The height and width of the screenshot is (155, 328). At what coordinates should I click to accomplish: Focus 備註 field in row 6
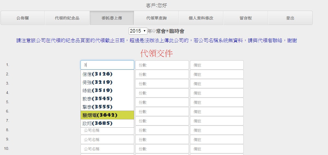(217, 111)
